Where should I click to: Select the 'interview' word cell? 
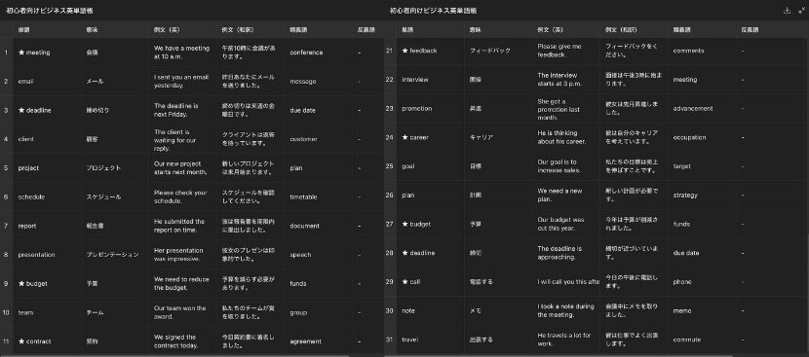tap(415, 80)
